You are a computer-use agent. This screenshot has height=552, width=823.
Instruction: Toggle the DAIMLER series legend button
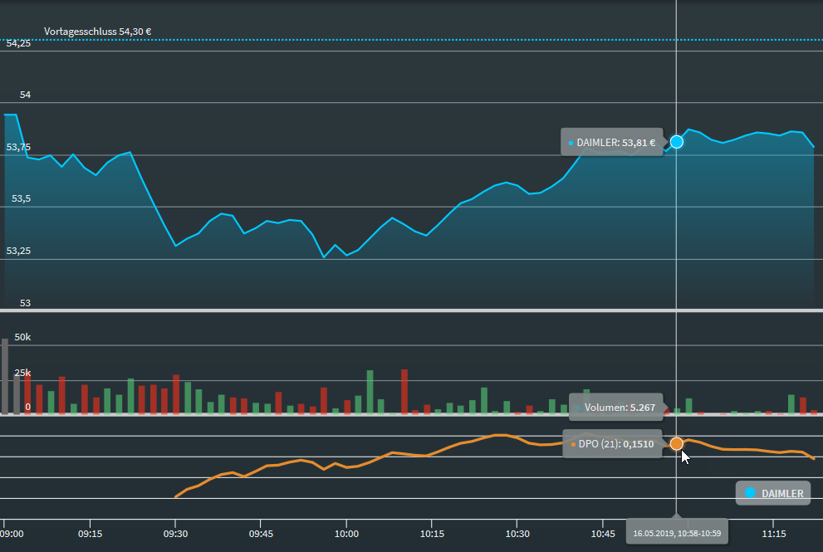[x=773, y=493]
